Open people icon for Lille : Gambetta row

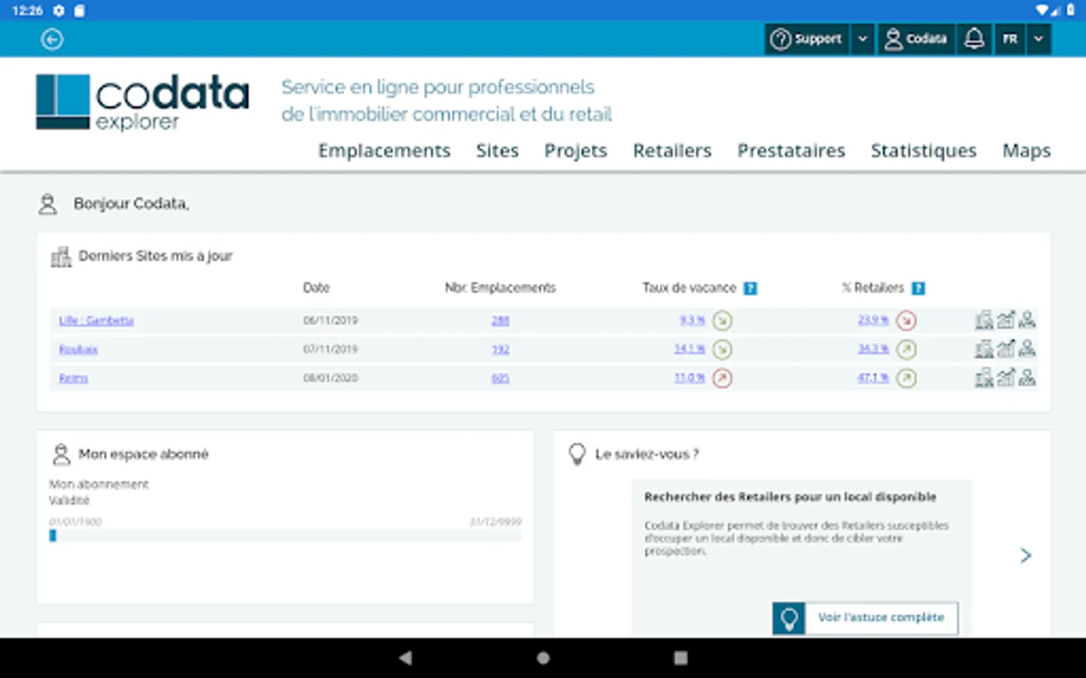(x=1027, y=320)
